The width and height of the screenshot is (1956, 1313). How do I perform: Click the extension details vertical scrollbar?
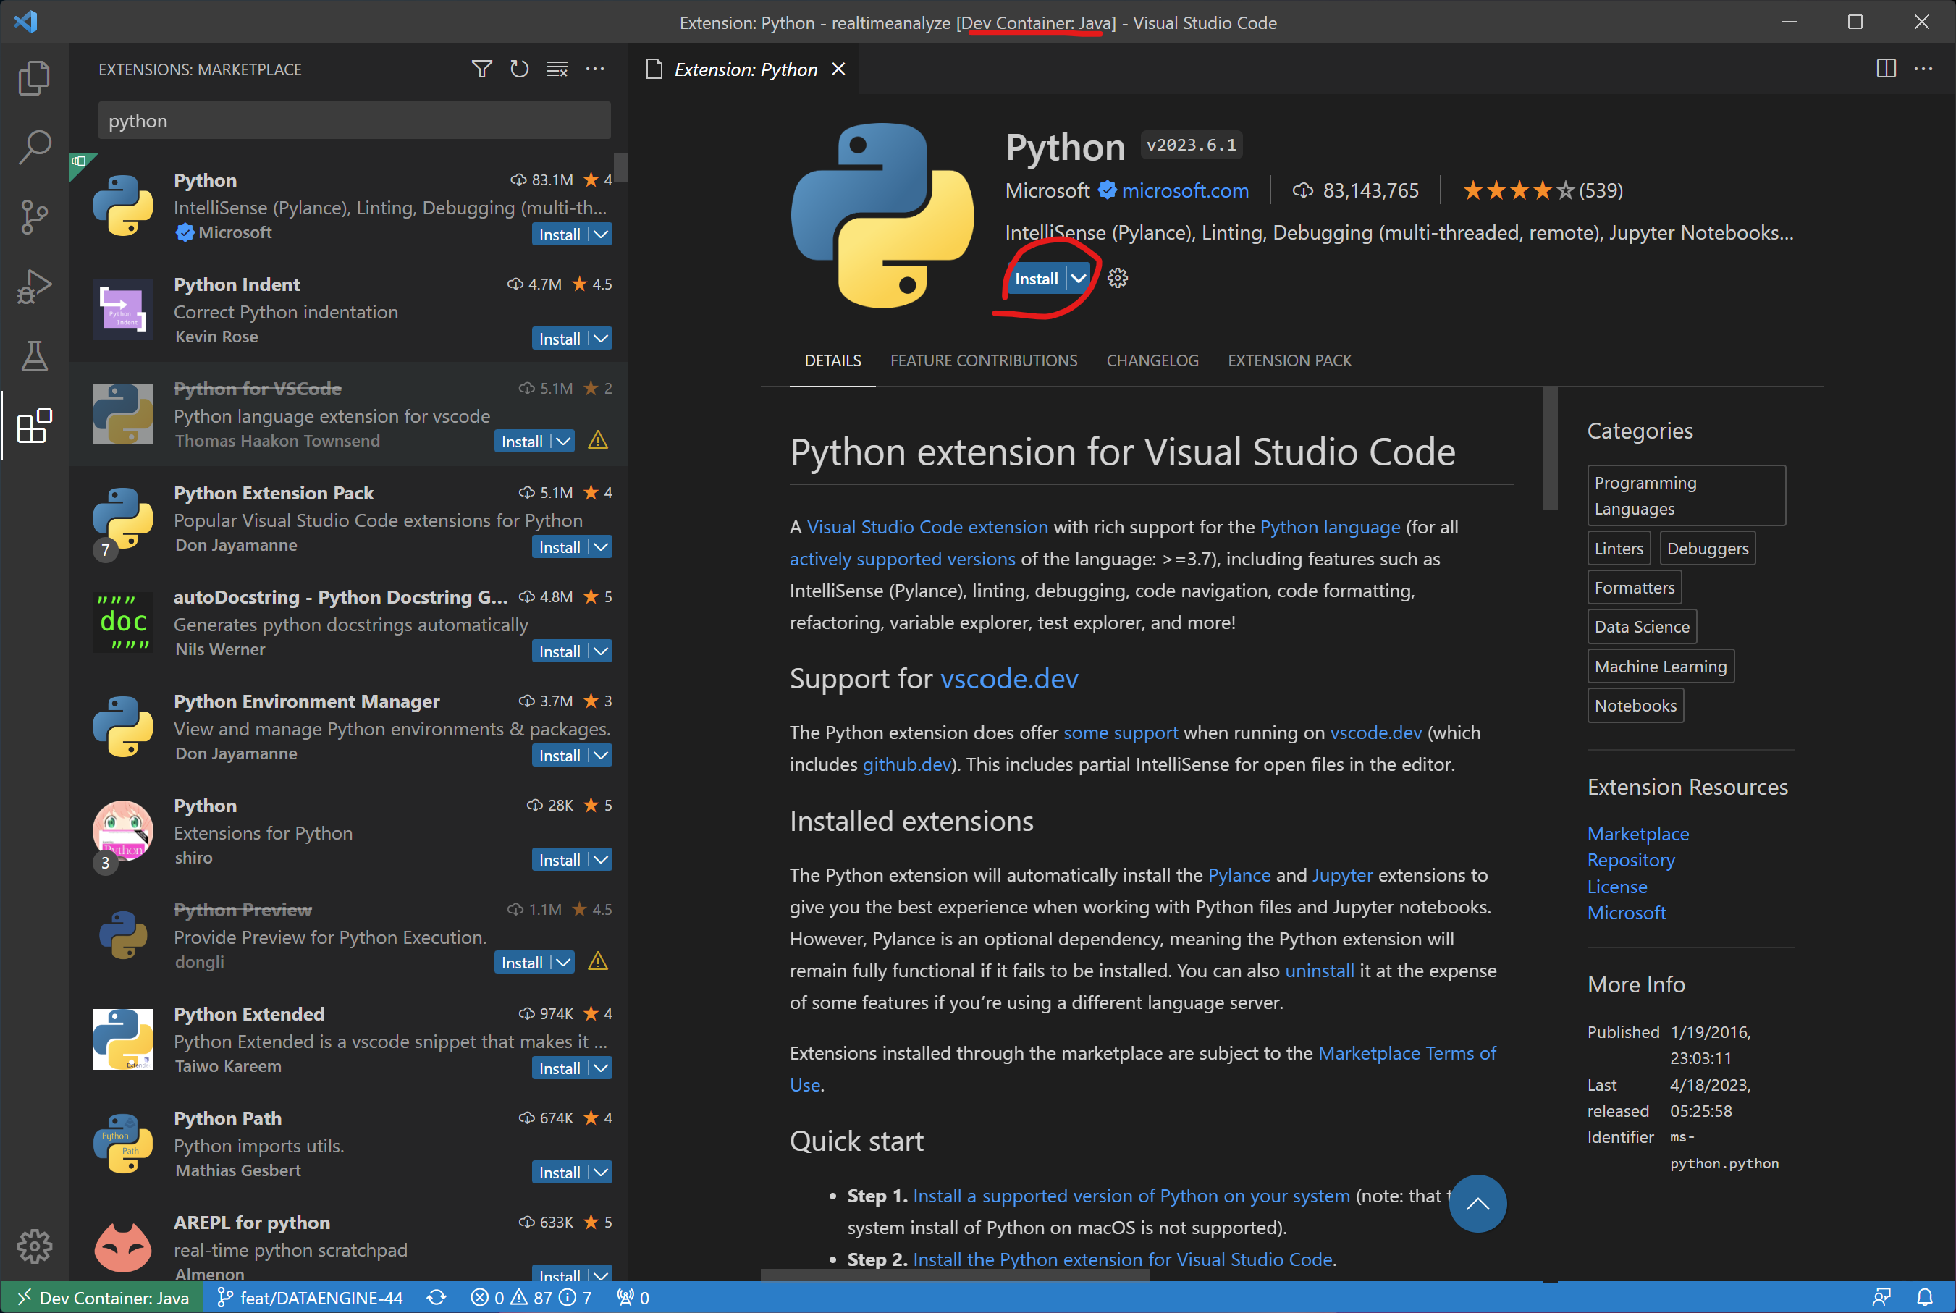tap(1550, 448)
